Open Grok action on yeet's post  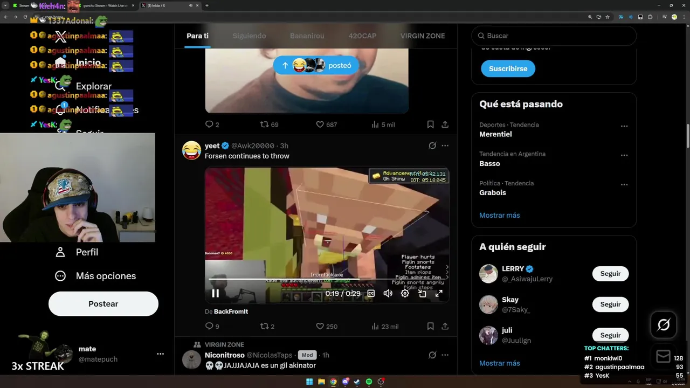pos(432,145)
